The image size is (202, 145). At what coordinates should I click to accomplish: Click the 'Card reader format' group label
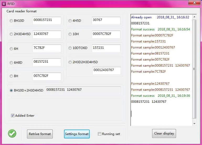point(22,11)
